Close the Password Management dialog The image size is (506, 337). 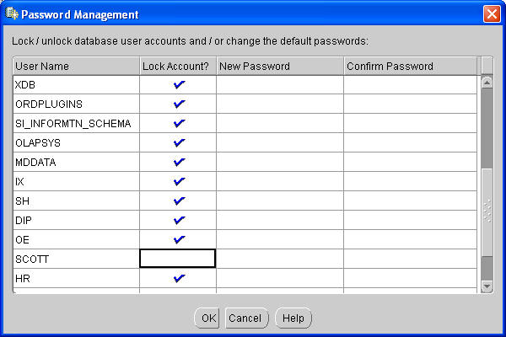coord(492,14)
